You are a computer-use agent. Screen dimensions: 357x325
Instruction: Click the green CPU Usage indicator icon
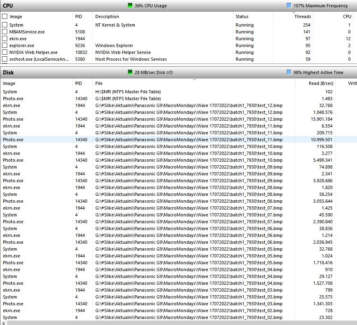pos(130,6)
